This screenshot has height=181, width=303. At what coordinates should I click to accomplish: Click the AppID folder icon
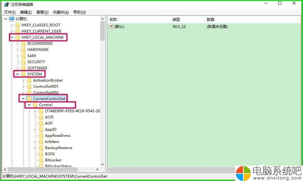[41, 129]
